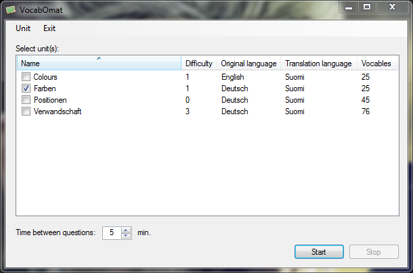413x273 pixels.
Task: Click the disabled Stop button
Action: click(x=374, y=251)
